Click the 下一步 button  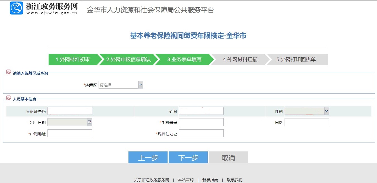(188, 157)
